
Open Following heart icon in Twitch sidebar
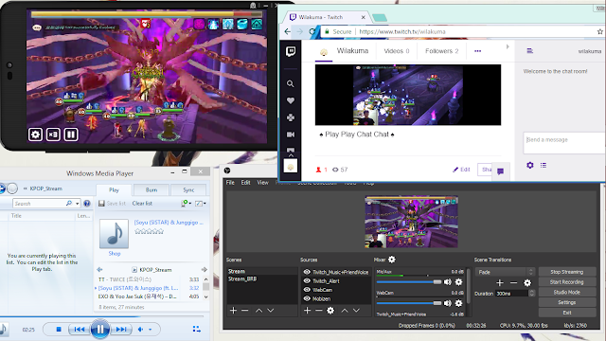tap(291, 100)
